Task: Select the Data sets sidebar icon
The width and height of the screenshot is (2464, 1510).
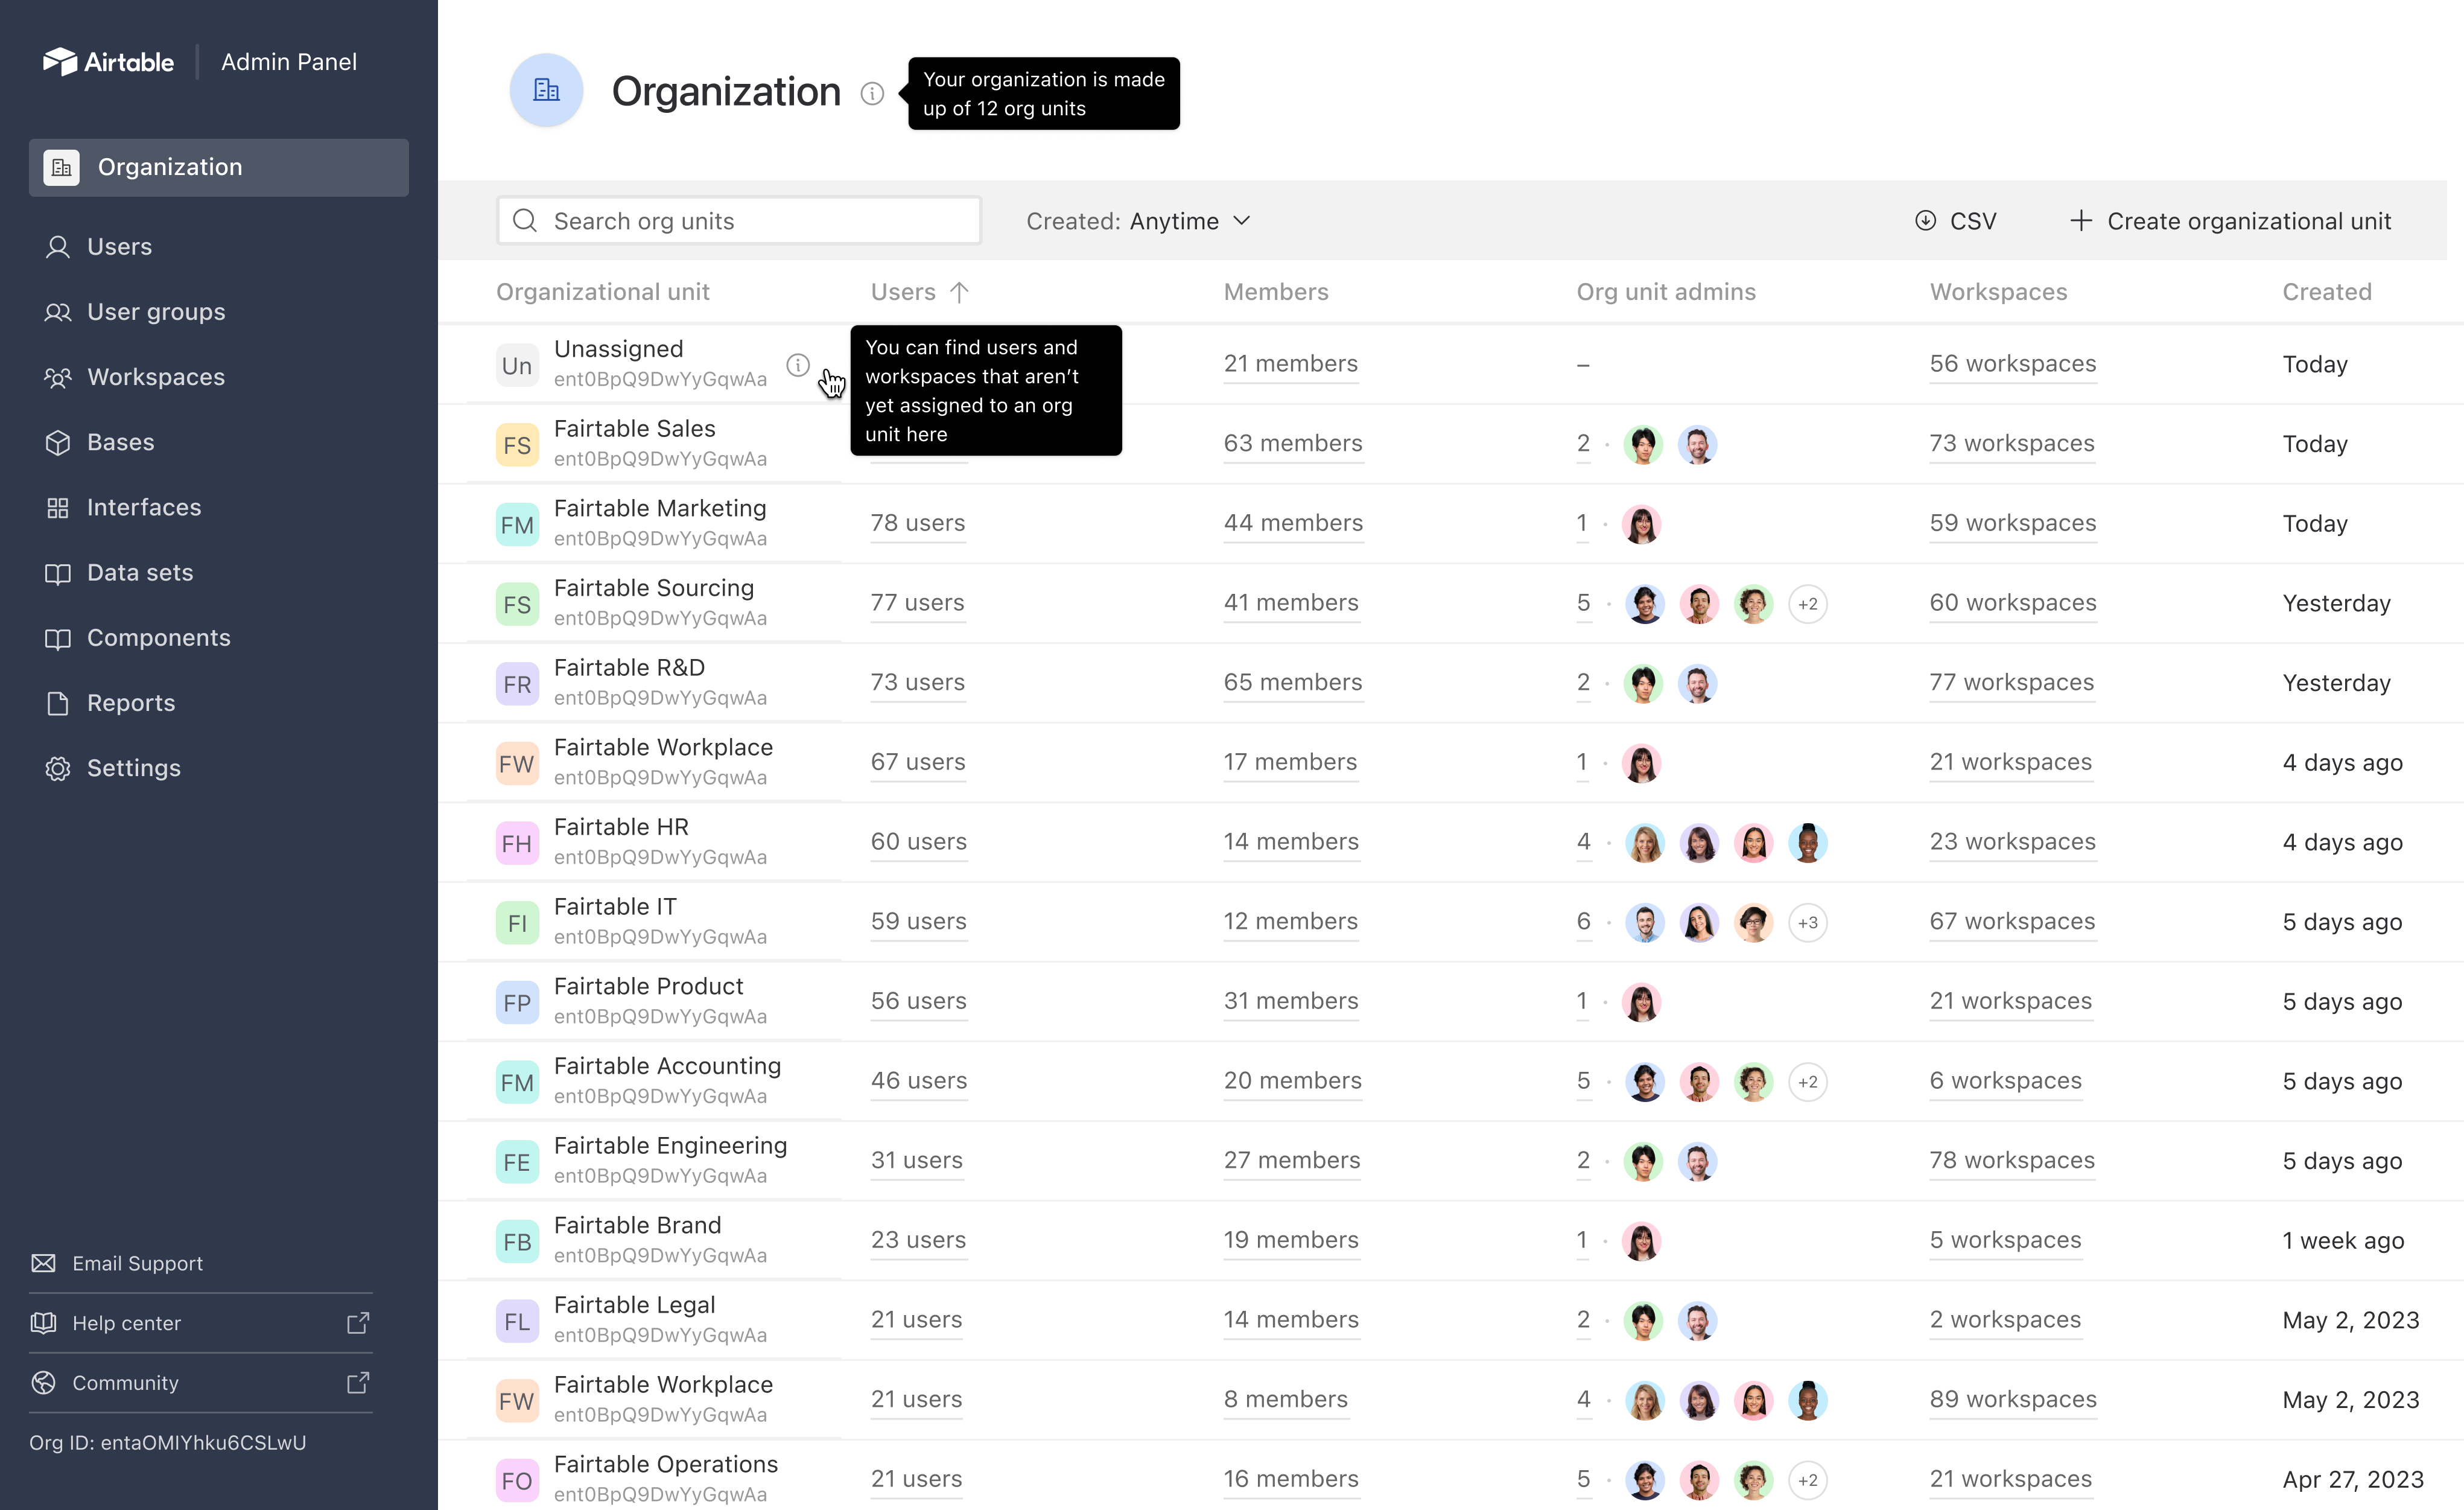Action: (x=57, y=572)
